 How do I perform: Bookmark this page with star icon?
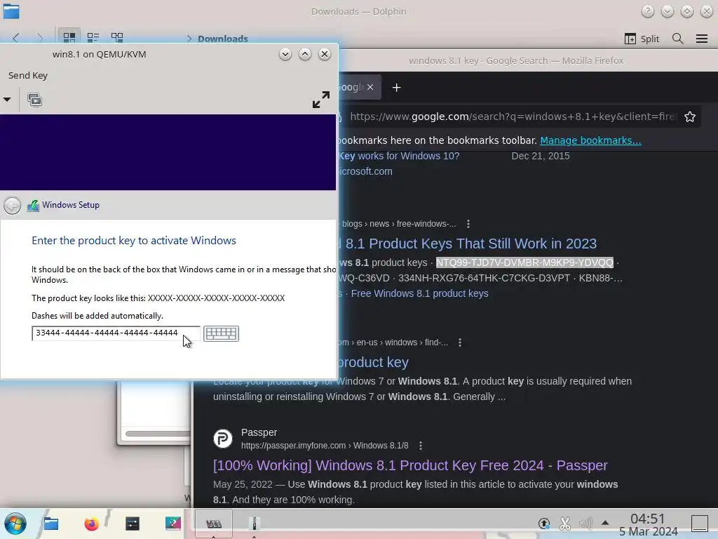690,117
